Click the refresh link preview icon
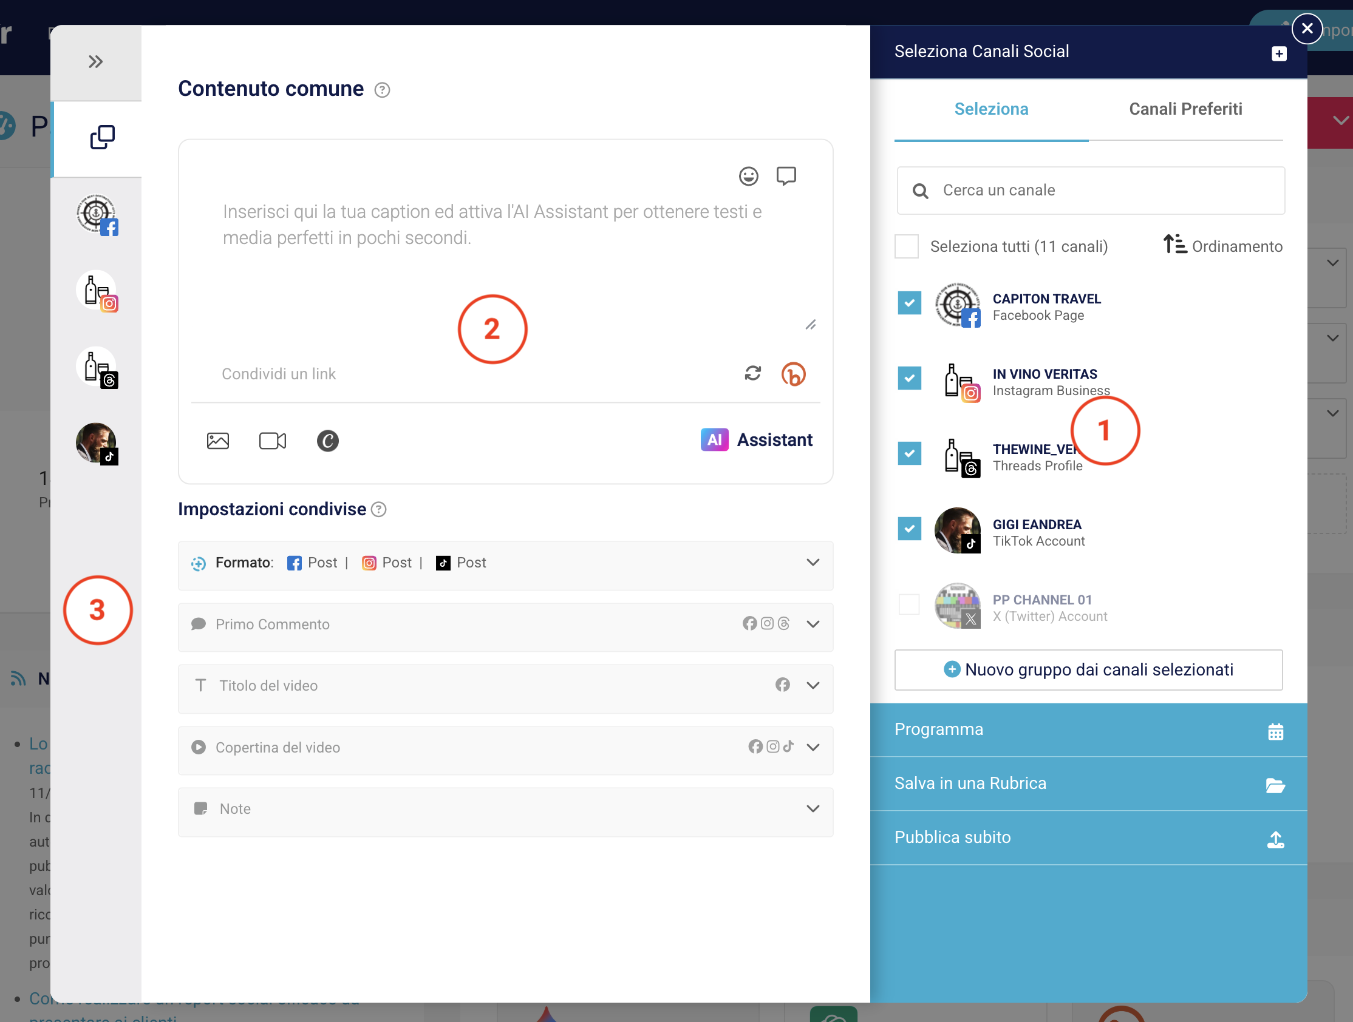Image resolution: width=1353 pixels, height=1022 pixels. [752, 373]
